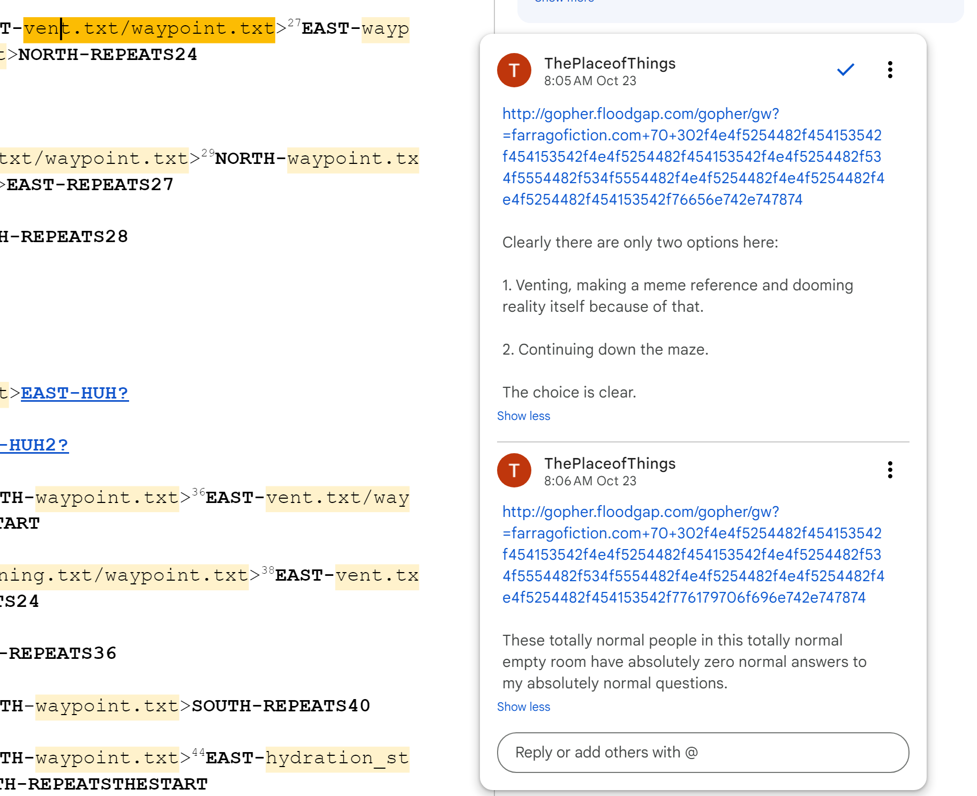Click footnote marker 38 before EAST-vent.tx
Viewport: 977px width, 796px height.
(x=268, y=570)
